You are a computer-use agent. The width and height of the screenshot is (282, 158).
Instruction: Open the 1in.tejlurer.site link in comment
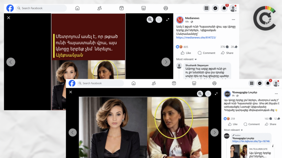pyautogui.click(x=251, y=141)
